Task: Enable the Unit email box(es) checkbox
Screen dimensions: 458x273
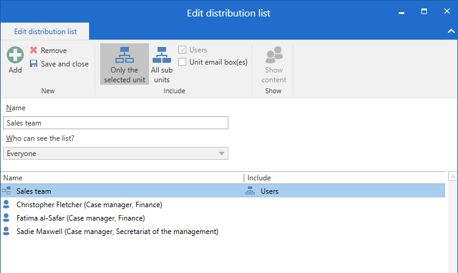Action: coord(183,62)
